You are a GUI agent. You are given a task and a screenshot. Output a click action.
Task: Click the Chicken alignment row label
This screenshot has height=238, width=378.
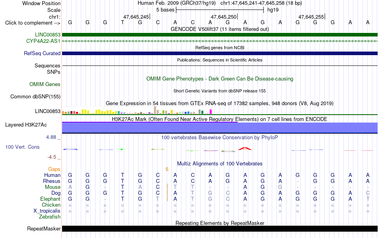(51, 205)
